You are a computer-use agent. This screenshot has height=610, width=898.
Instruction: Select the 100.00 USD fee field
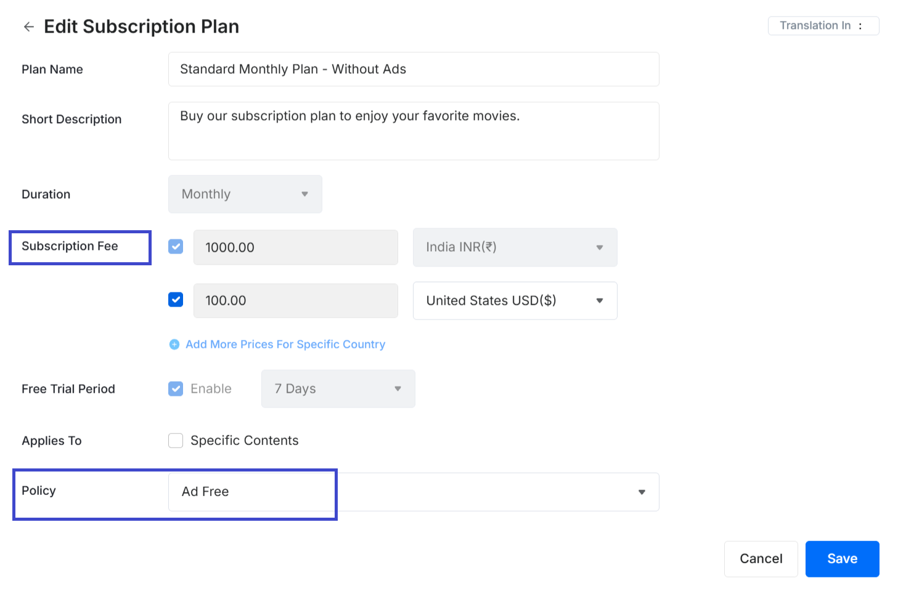click(295, 301)
